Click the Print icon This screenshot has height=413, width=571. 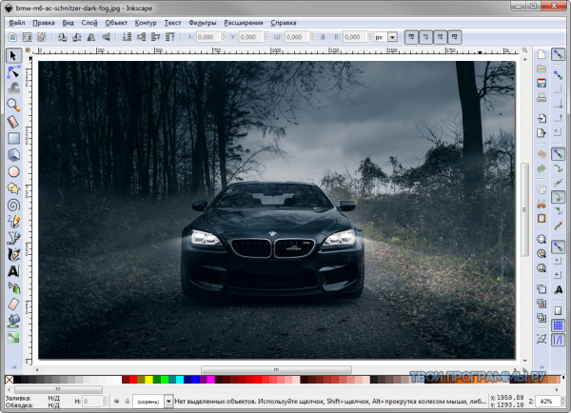[x=541, y=97]
